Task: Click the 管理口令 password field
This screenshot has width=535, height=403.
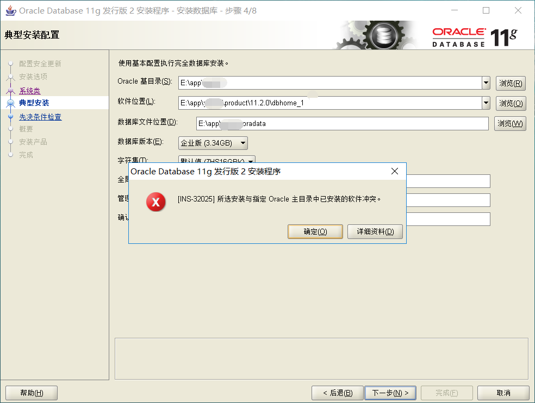Action: pyautogui.click(x=448, y=200)
